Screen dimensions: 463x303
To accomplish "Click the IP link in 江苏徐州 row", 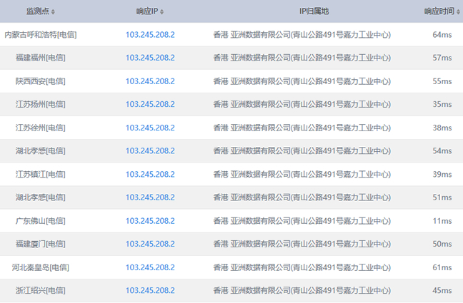I will click(x=150, y=128).
